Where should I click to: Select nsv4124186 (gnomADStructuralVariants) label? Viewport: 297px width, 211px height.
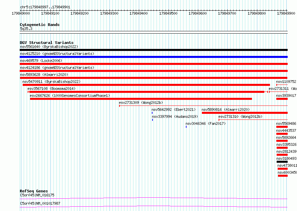pyautogui.click(x=57, y=68)
